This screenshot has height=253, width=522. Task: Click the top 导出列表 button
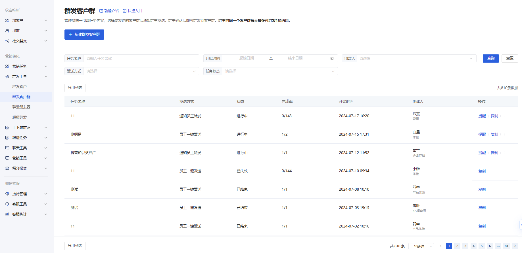(75, 88)
